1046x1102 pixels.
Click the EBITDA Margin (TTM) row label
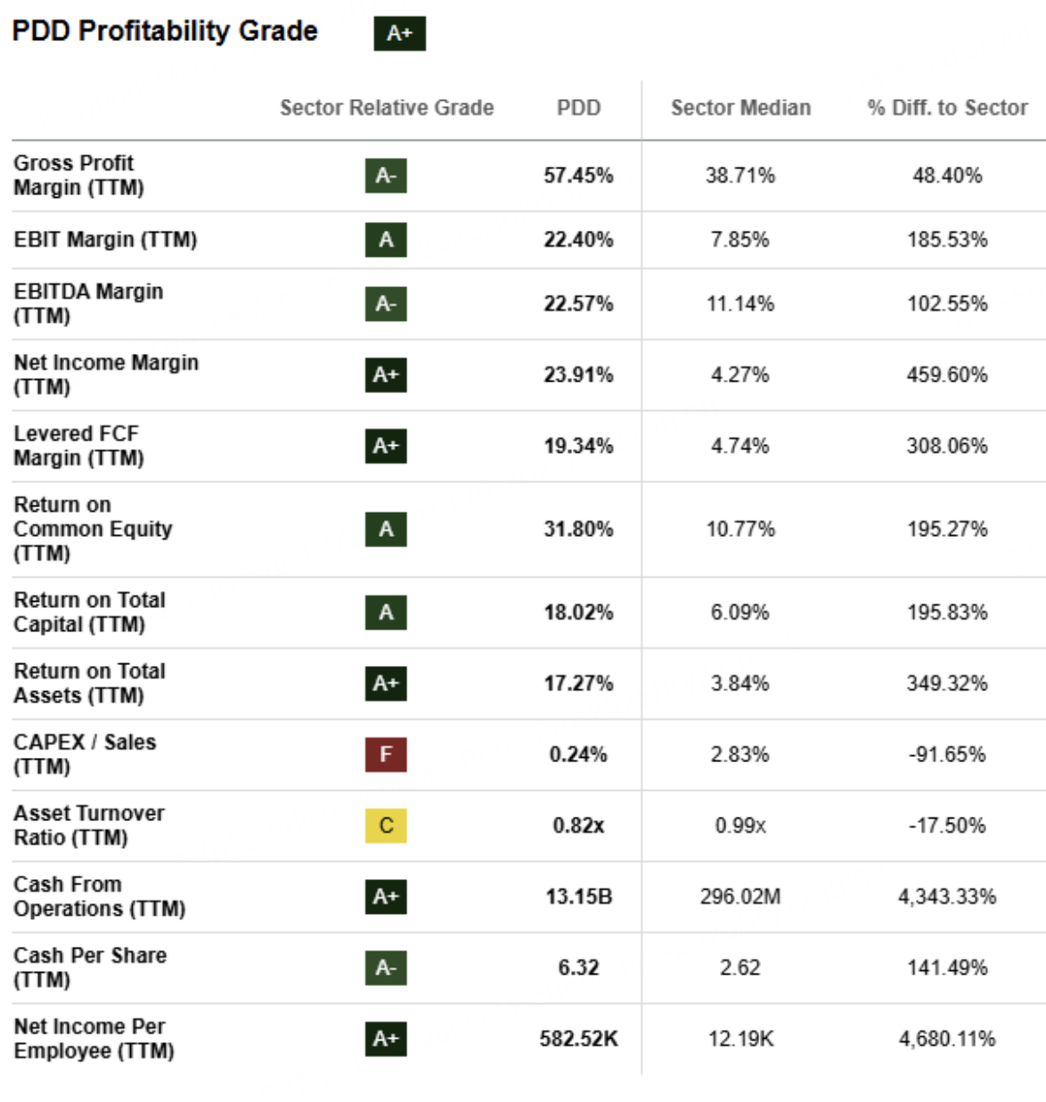pyautogui.click(x=88, y=303)
